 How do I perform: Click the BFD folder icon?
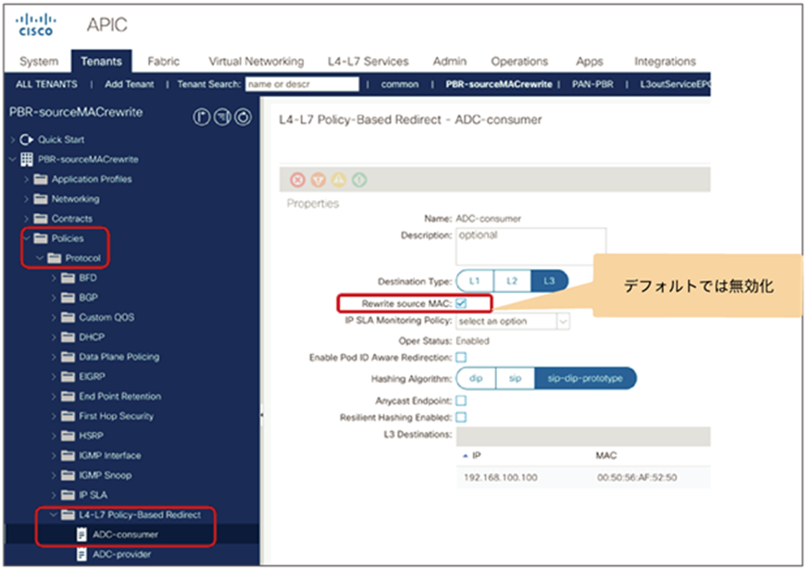click(68, 278)
